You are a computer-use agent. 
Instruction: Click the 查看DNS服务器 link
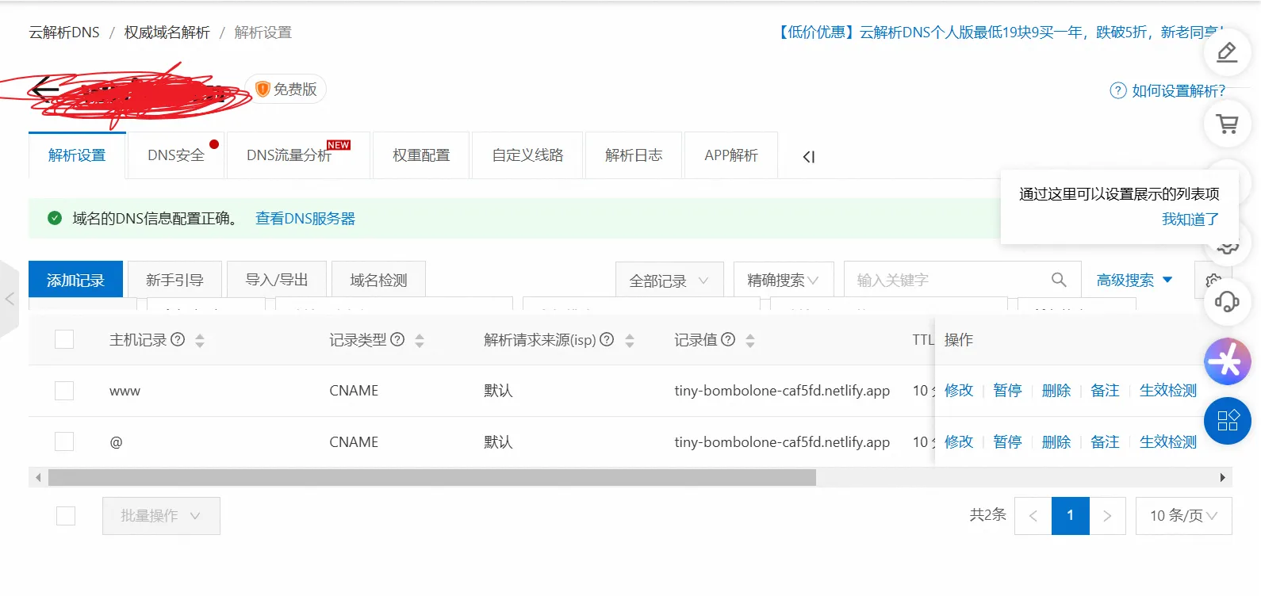(x=305, y=219)
